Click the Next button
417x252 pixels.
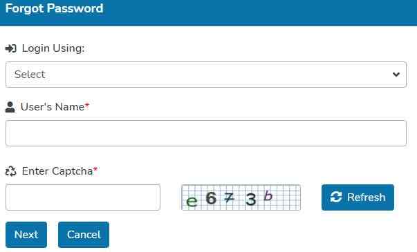click(26, 235)
